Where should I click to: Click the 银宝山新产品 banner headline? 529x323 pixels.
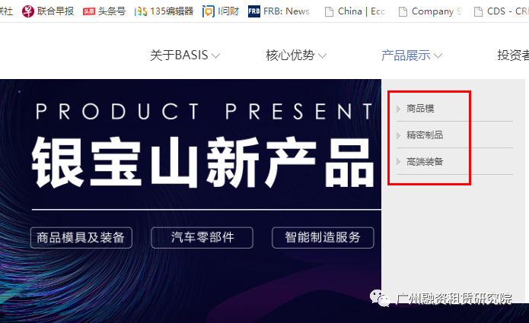click(x=202, y=162)
